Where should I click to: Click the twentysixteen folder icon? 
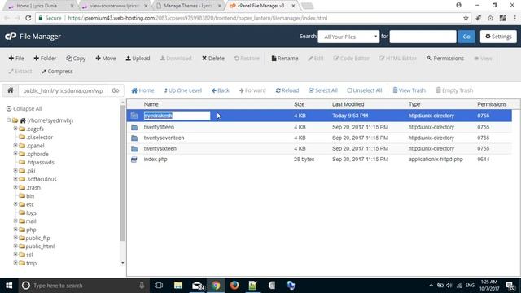[x=134, y=148]
